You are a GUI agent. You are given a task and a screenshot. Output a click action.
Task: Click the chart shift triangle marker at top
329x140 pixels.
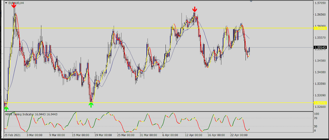[251, 2]
